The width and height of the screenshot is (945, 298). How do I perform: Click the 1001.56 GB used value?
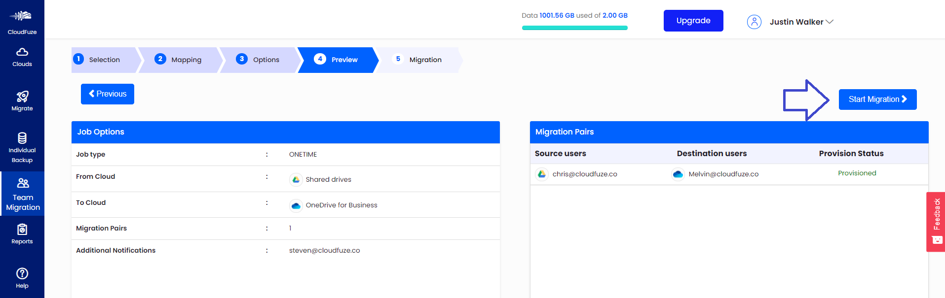coord(557,15)
